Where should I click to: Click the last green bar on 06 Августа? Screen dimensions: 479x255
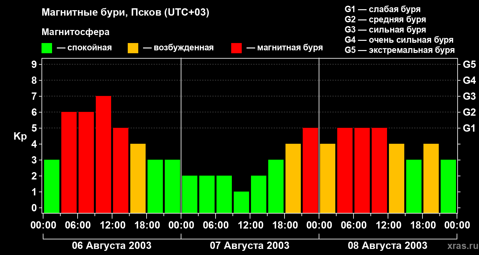click(172, 186)
